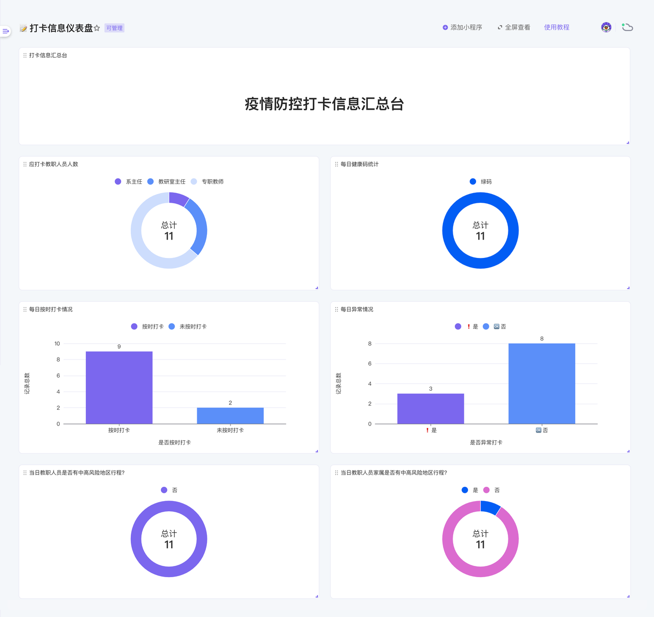The image size is (654, 617).
Task: Click the blue 否 bar showing 8
Action: point(542,383)
